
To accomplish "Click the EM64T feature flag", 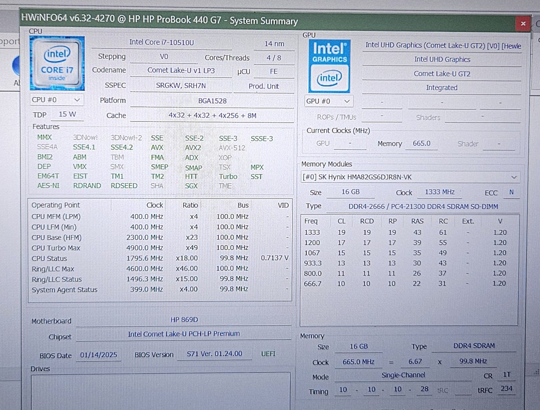I will tap(48, 176).
